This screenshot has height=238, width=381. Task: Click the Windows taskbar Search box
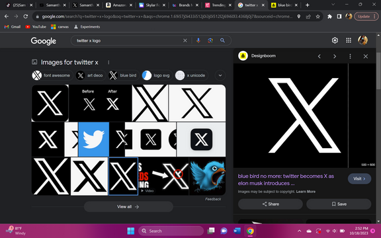tap(171, 231)
